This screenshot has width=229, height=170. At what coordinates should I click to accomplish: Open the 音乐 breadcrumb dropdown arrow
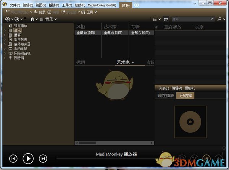click(x=55, y=19)
